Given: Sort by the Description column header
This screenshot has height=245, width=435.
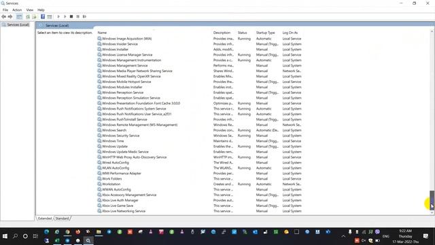Looking at the screenshot, I should 222,33.
